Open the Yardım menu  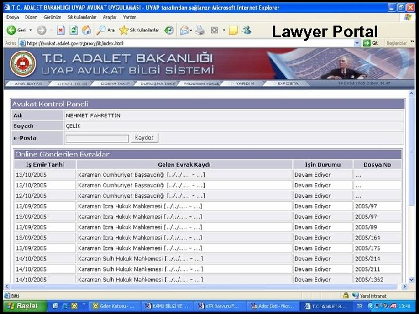130,17
